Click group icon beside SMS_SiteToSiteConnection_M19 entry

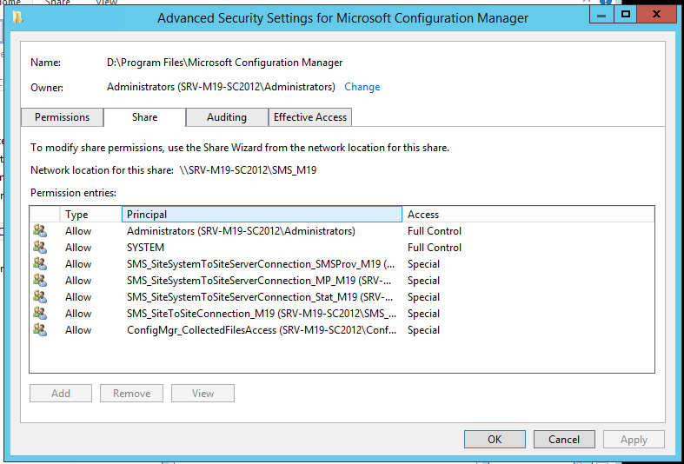click(40, 314)
